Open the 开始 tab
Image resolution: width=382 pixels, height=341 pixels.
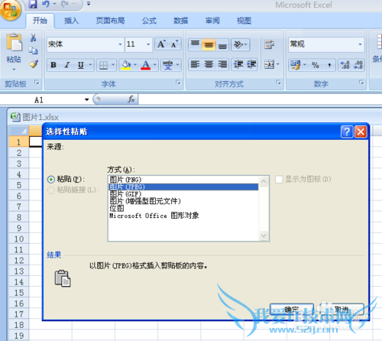pyautogui.click(x=40, y=21)
